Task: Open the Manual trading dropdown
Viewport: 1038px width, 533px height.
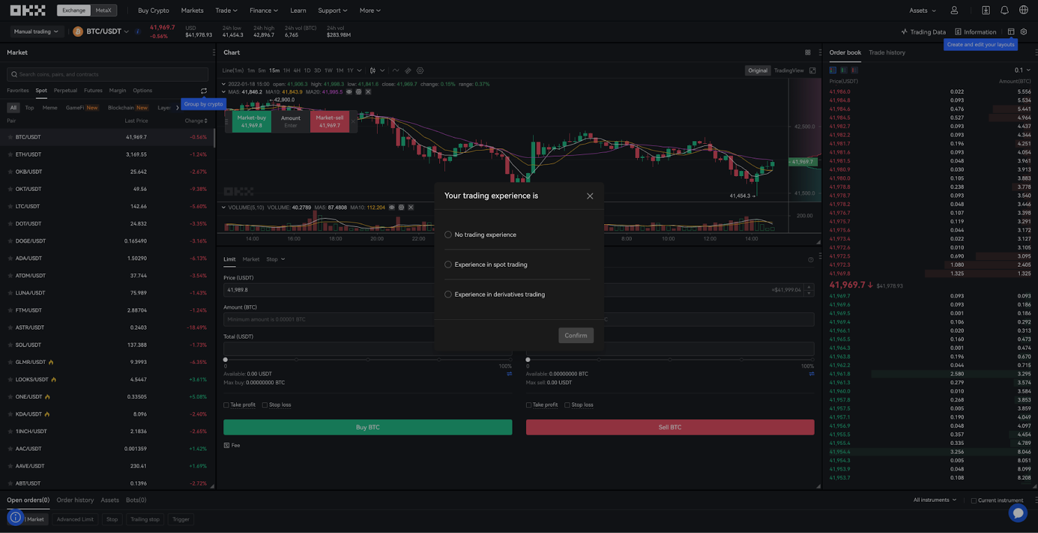Action: (x=36, y=32)
